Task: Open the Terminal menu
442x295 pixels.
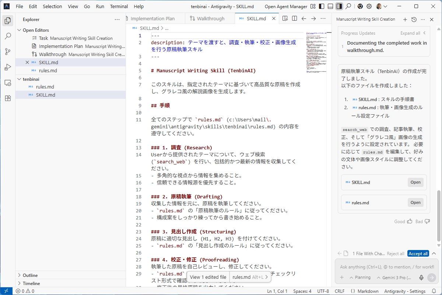Action: [x=119, y=6]
